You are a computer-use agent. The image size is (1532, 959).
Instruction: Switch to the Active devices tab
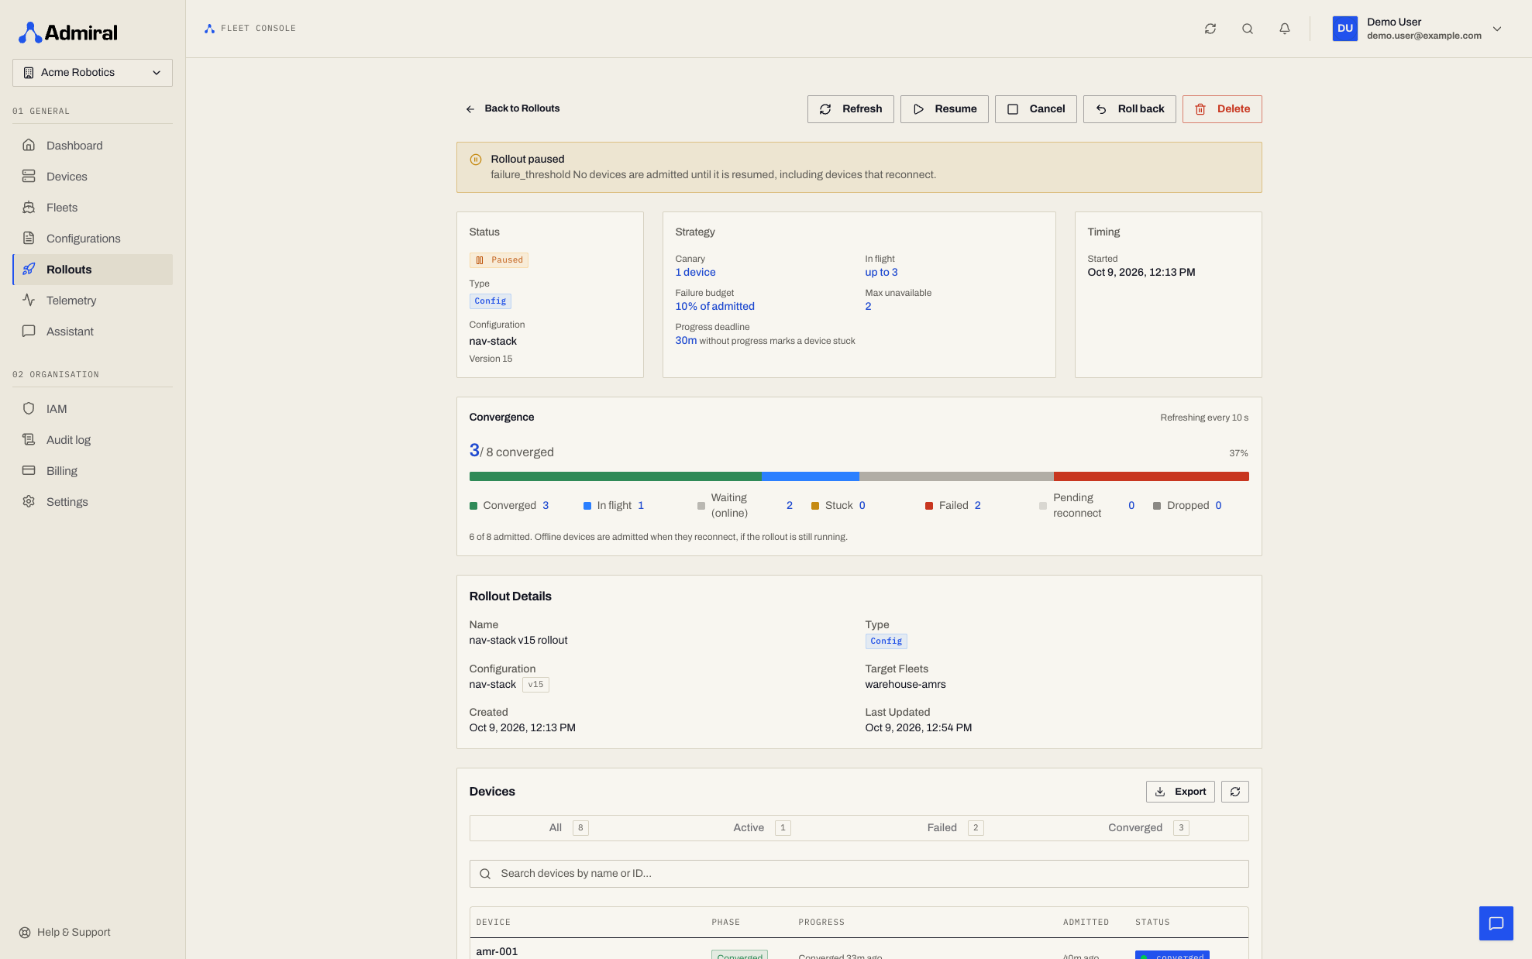[x=762, y=828]
